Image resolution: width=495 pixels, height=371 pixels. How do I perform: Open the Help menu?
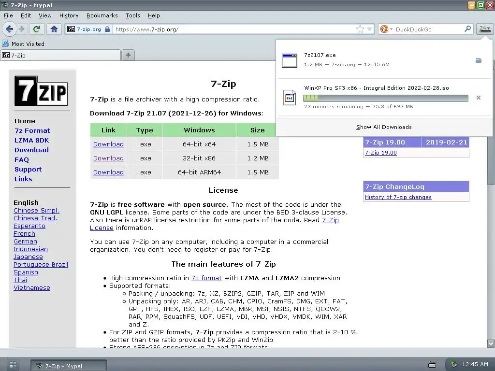click(x=154, y=15)
